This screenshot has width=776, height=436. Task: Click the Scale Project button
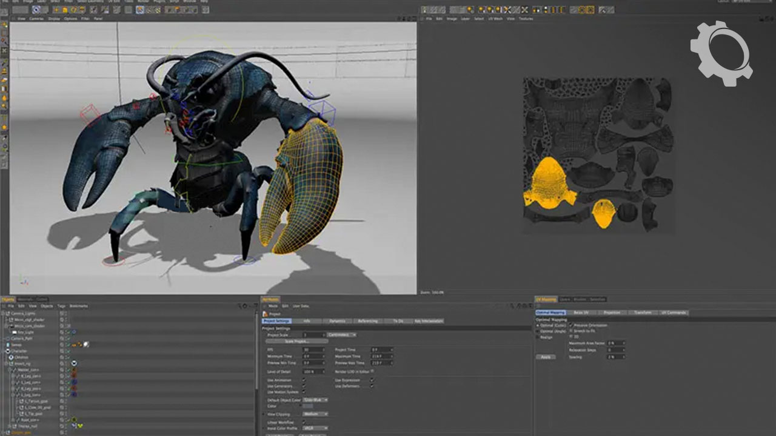pos(297,341)
